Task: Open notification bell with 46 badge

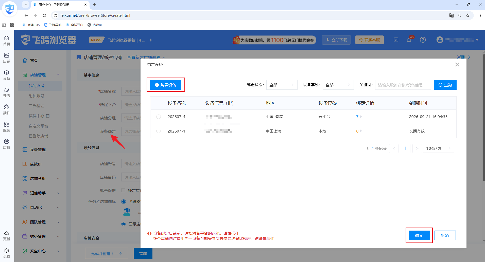Action: coord(409,40)
